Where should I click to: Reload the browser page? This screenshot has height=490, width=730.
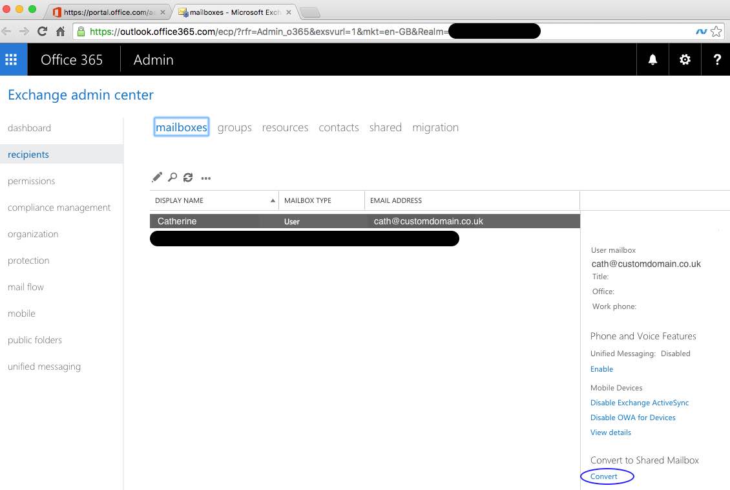43,31
